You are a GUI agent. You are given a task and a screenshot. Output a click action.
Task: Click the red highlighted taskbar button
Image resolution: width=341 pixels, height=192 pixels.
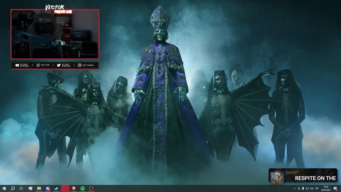[x=65, y=189]
